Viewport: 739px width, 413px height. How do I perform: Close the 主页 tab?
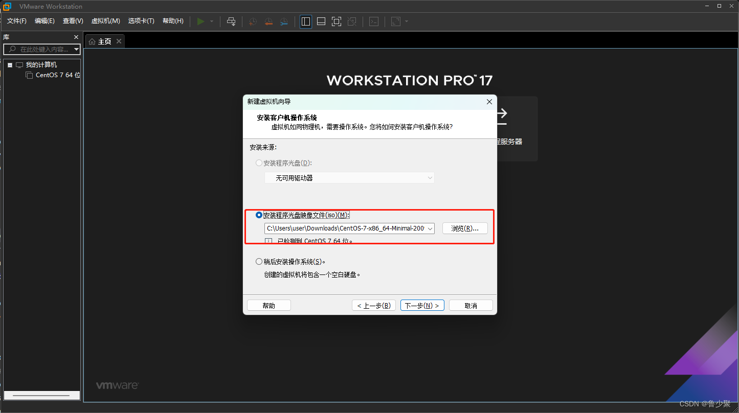119,41
